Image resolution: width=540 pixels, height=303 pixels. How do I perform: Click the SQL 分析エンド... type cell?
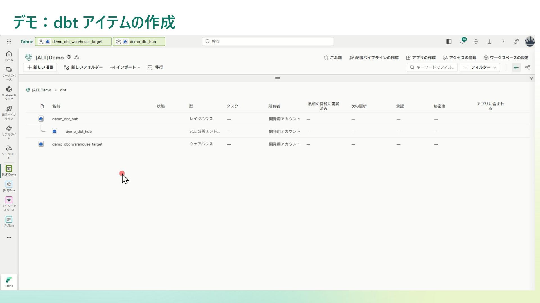tap(205, 131)
